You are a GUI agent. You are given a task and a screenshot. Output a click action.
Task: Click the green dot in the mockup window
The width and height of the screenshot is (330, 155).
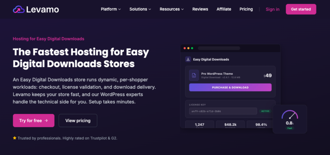pyautogui.click(x=192, y=48)
